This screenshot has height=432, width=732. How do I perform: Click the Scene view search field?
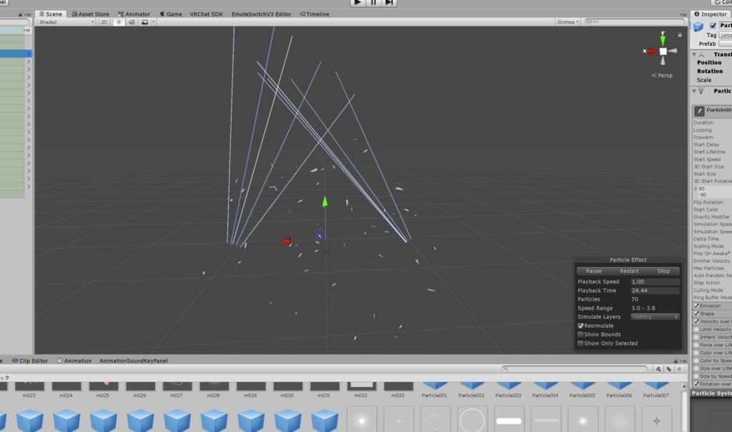[x=633, y=22]
